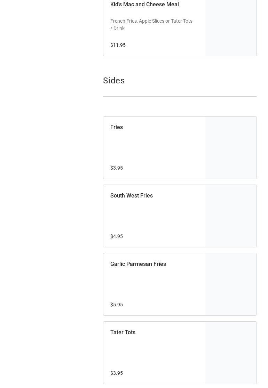This screenshot has width=268, height=388.
Task: Click the $5.95 price label
Action: (117, 305)
